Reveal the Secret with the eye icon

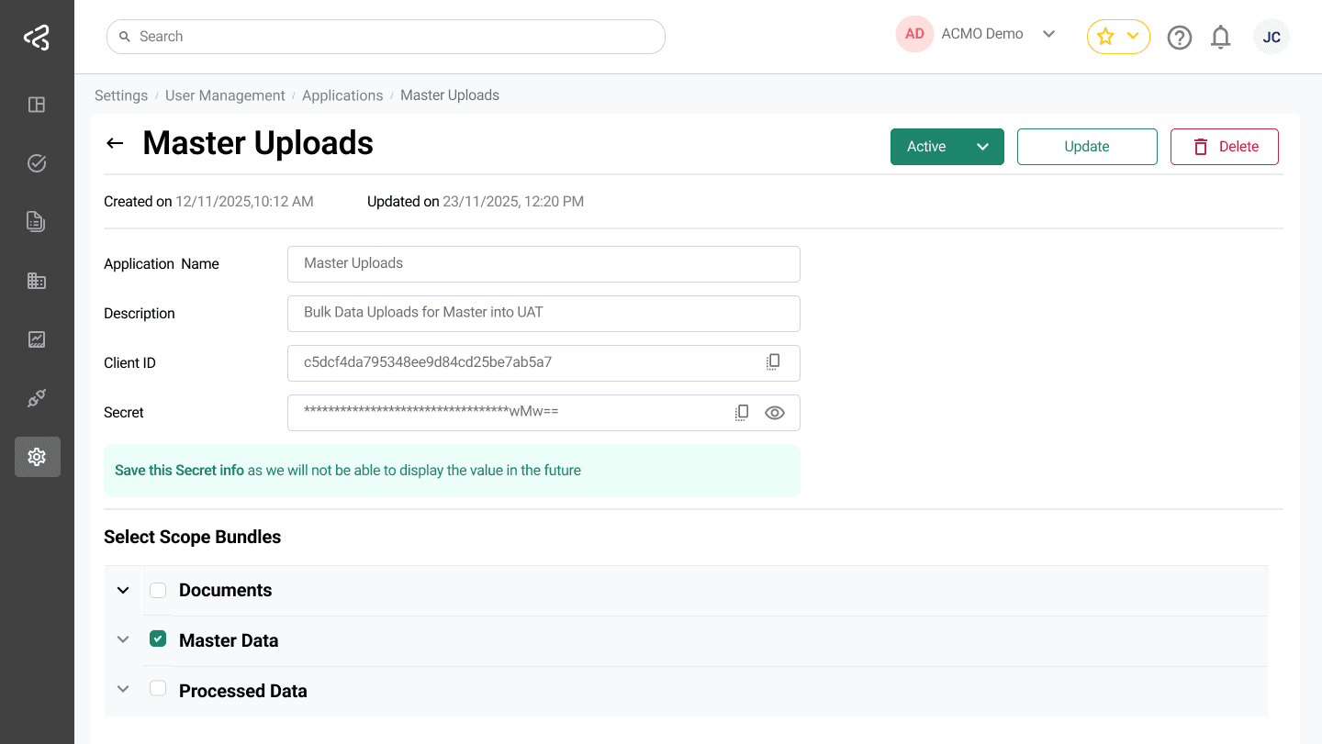[775, 412]
